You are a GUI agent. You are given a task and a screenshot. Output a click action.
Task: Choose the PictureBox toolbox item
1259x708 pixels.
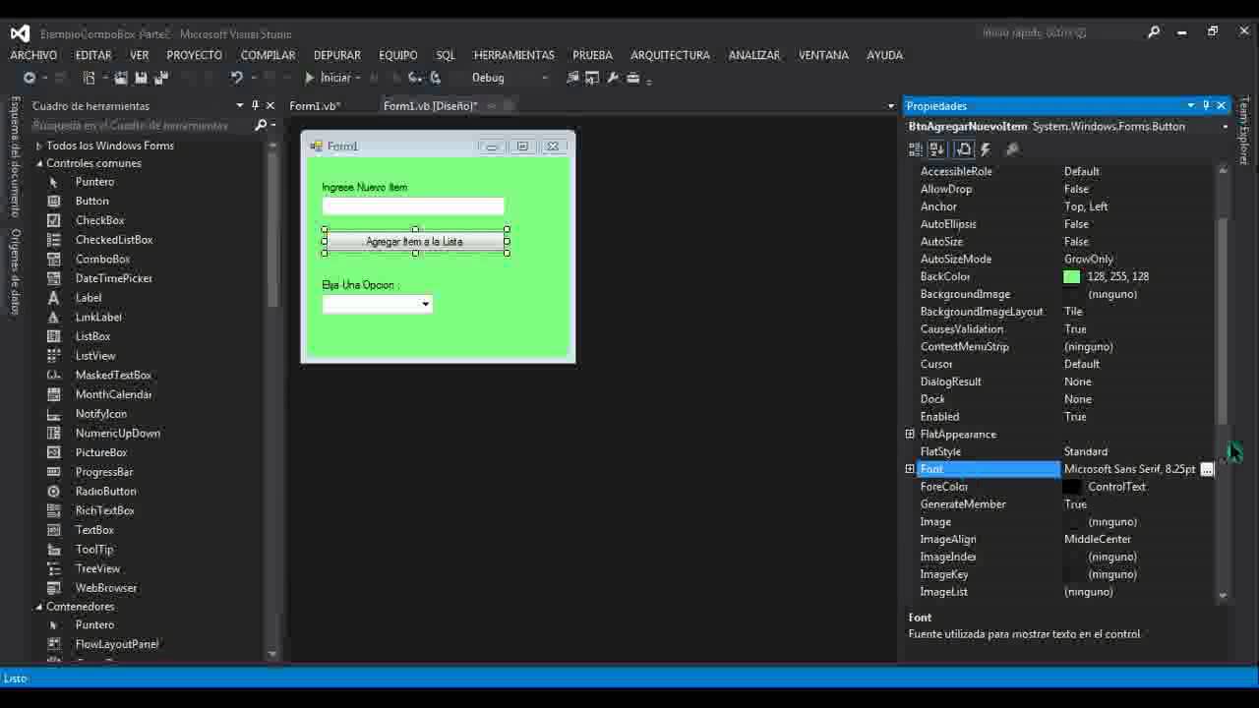click(x=101, y=452)
